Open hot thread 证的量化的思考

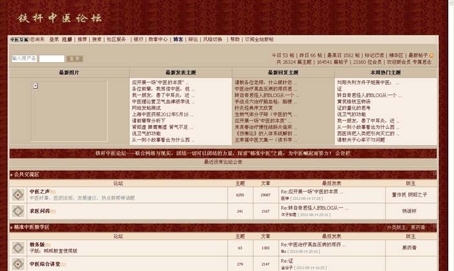(x=354, y=108)
